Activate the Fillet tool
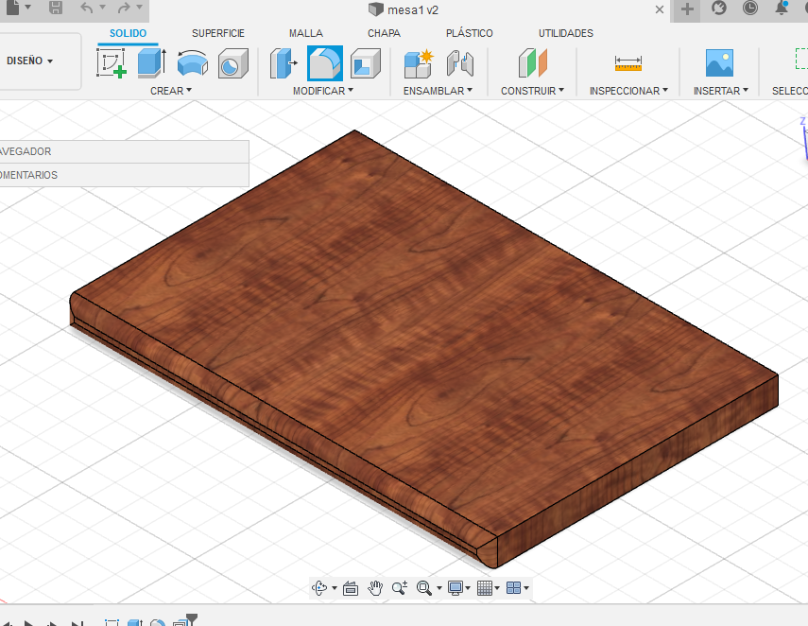The image size is (808, 626). coord(324,63)
